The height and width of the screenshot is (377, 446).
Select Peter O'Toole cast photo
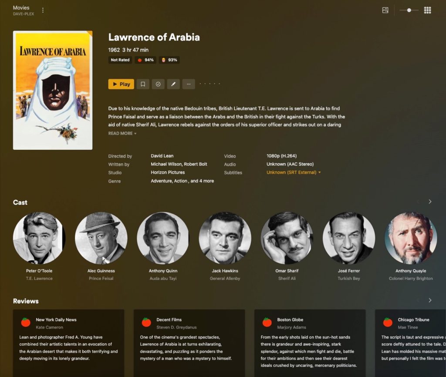click(x=39, y=238)
